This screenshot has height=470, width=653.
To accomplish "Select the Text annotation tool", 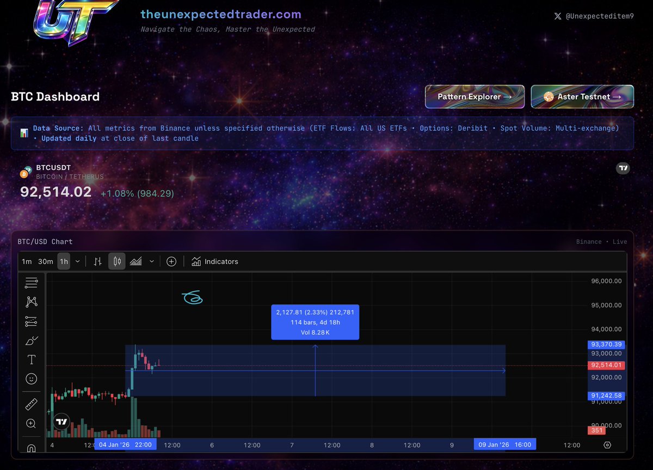I will (32, 360).
